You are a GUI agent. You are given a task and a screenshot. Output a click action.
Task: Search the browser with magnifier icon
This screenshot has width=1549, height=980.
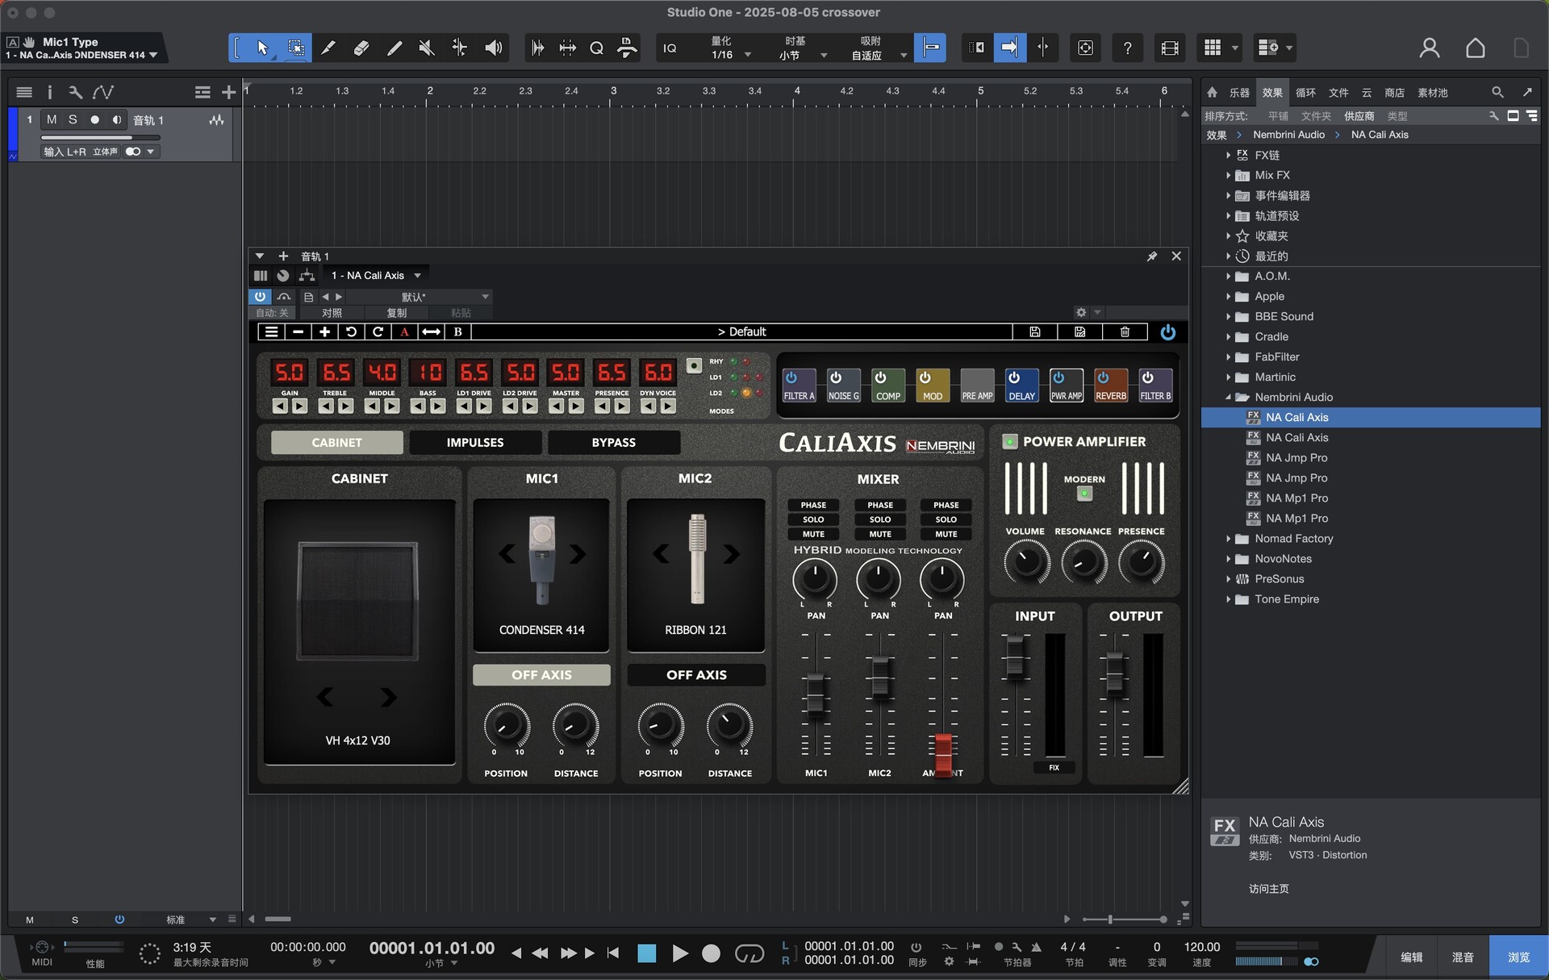(x=1497, y=93)
